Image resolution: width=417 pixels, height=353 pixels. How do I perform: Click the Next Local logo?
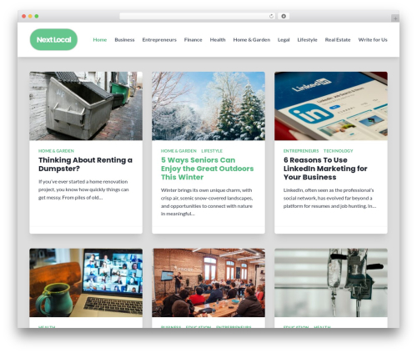tap(53, 39)
